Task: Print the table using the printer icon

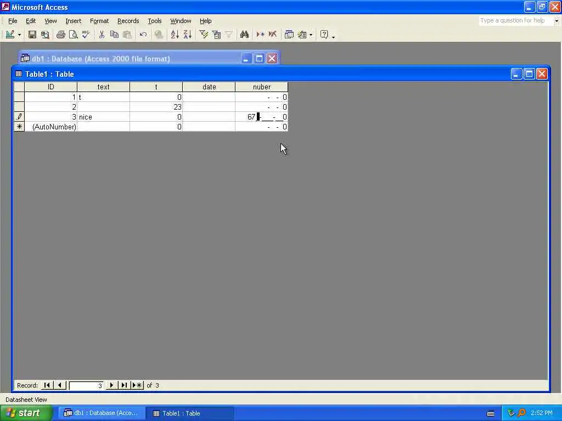Action: pos(60,35)
